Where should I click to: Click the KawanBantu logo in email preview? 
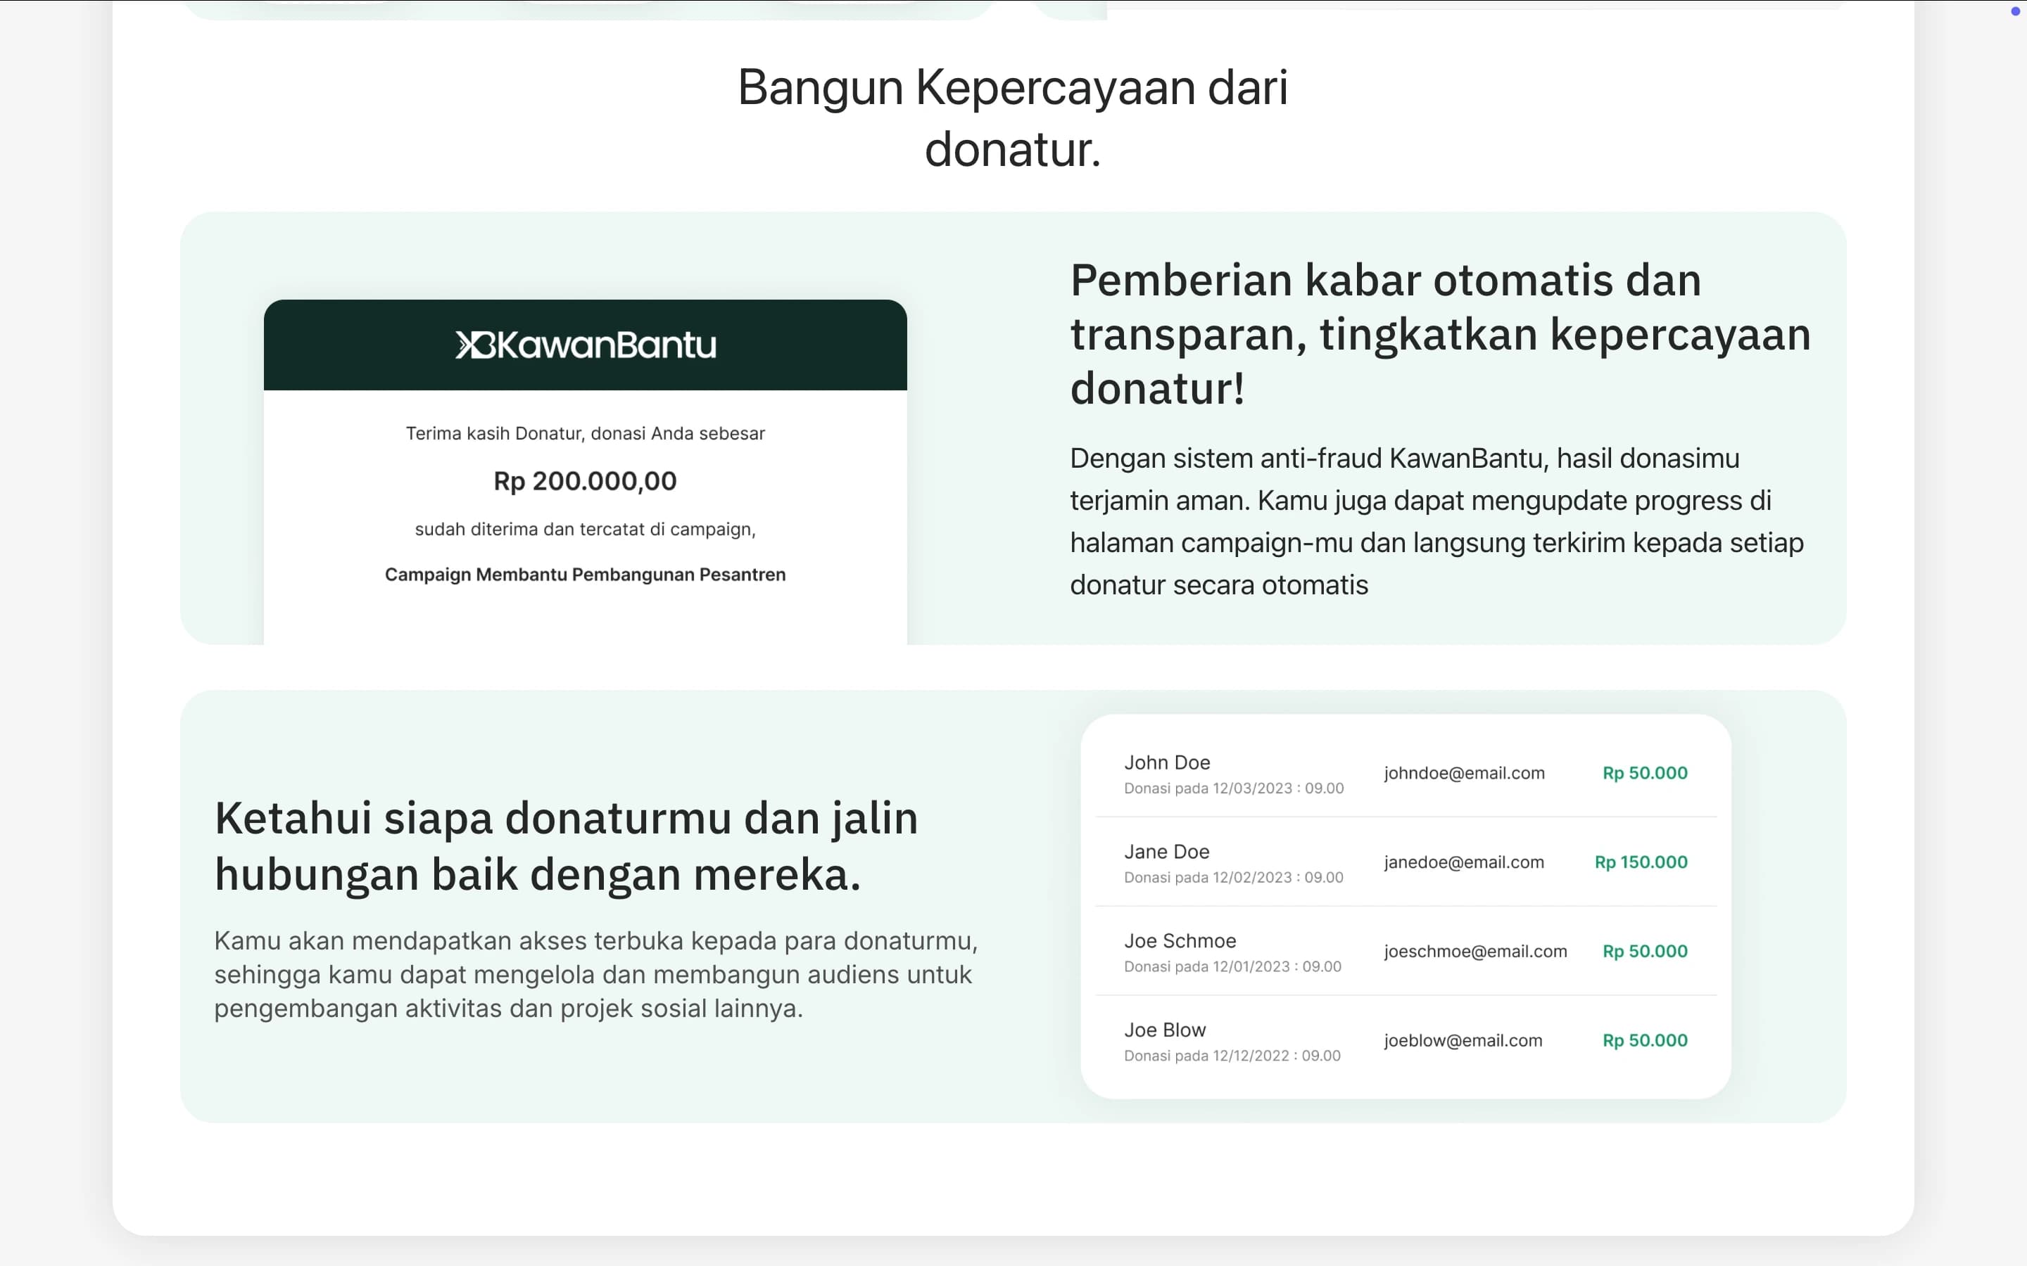click(x=586, y=345)
